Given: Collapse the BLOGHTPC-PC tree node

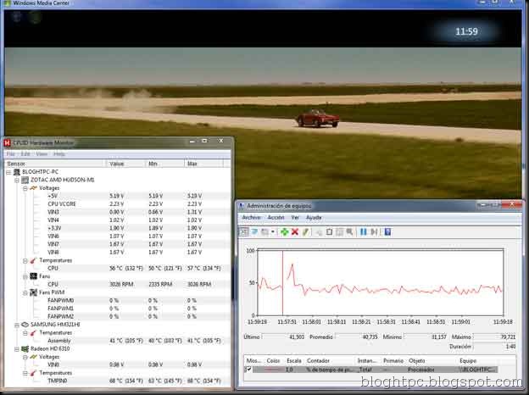Looking at the screenshot, I should click(8, 172).
